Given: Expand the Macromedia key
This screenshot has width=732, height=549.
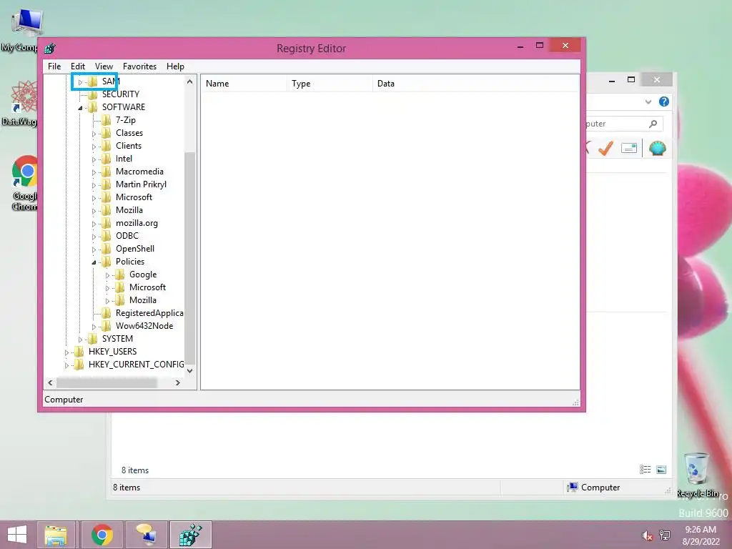Looking at the screenshot, I should click(94, 172).
